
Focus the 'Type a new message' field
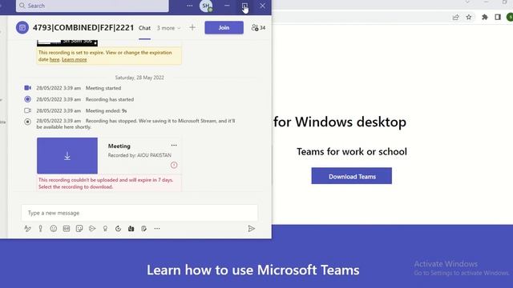(139, 213)
